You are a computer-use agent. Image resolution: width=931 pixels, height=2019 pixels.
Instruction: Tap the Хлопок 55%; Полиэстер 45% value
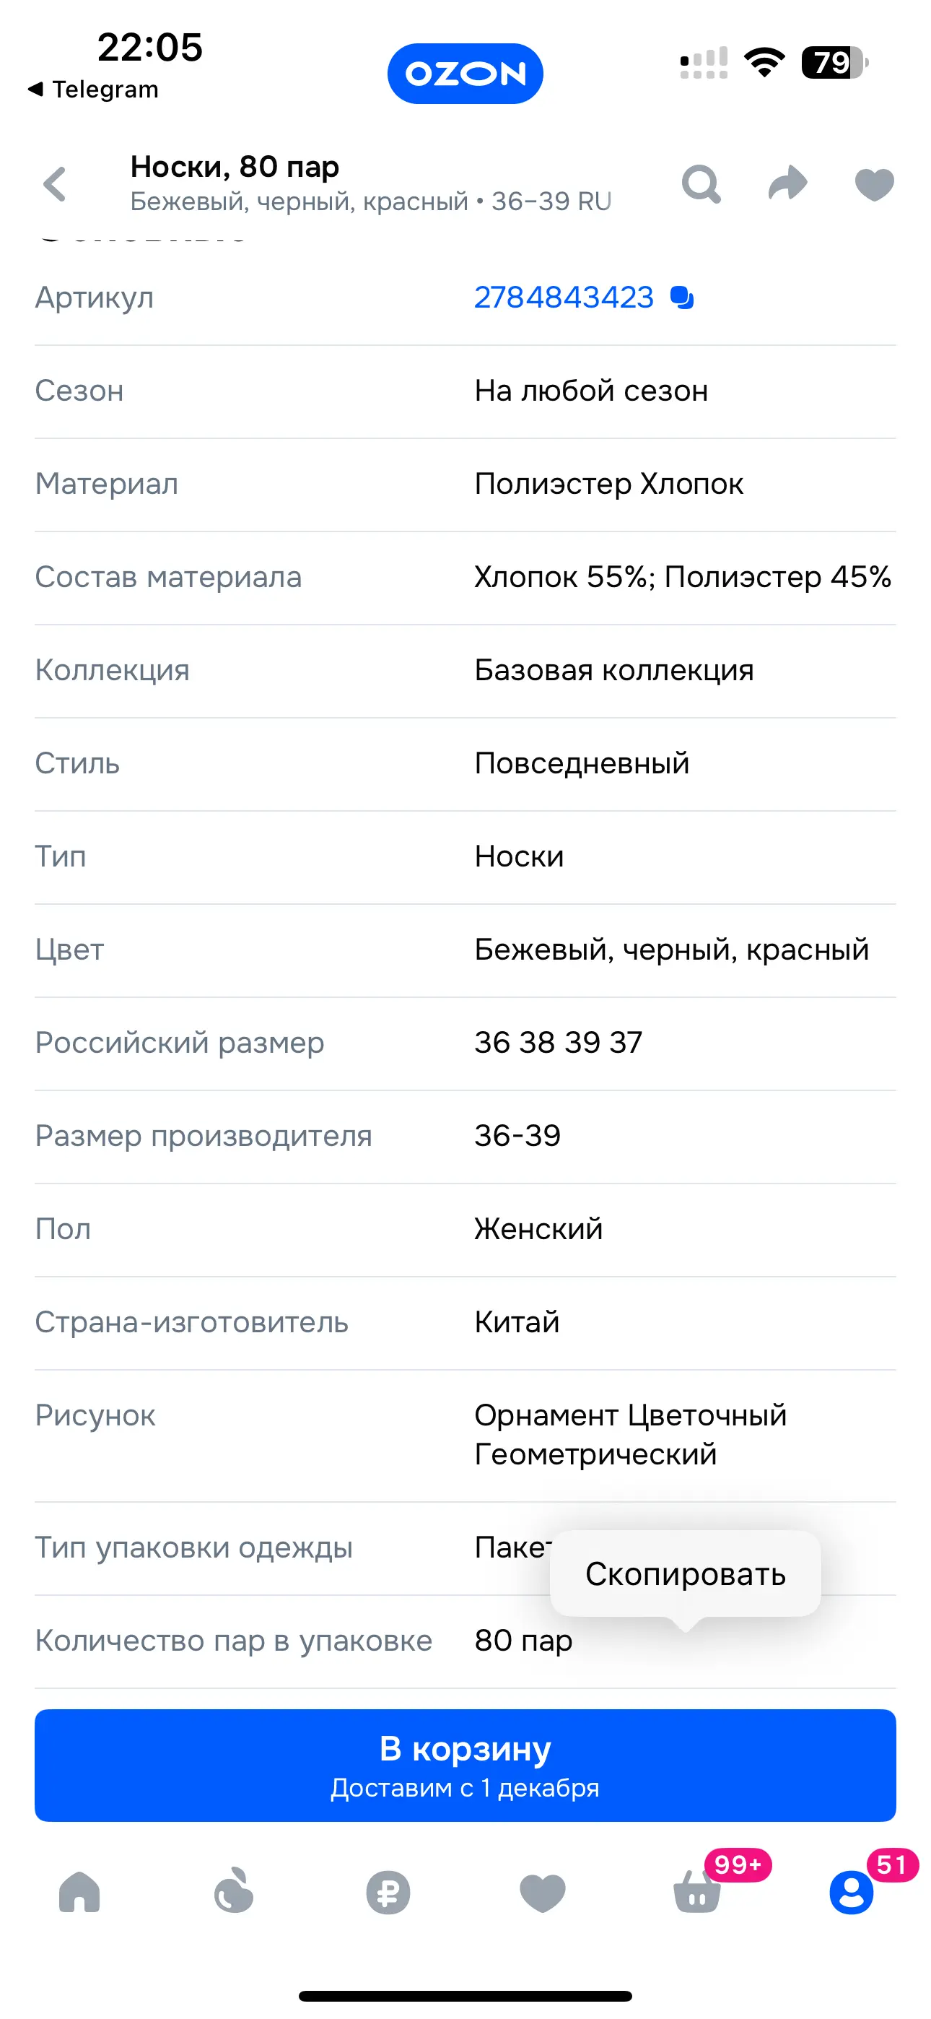click(x=683, y=577)
